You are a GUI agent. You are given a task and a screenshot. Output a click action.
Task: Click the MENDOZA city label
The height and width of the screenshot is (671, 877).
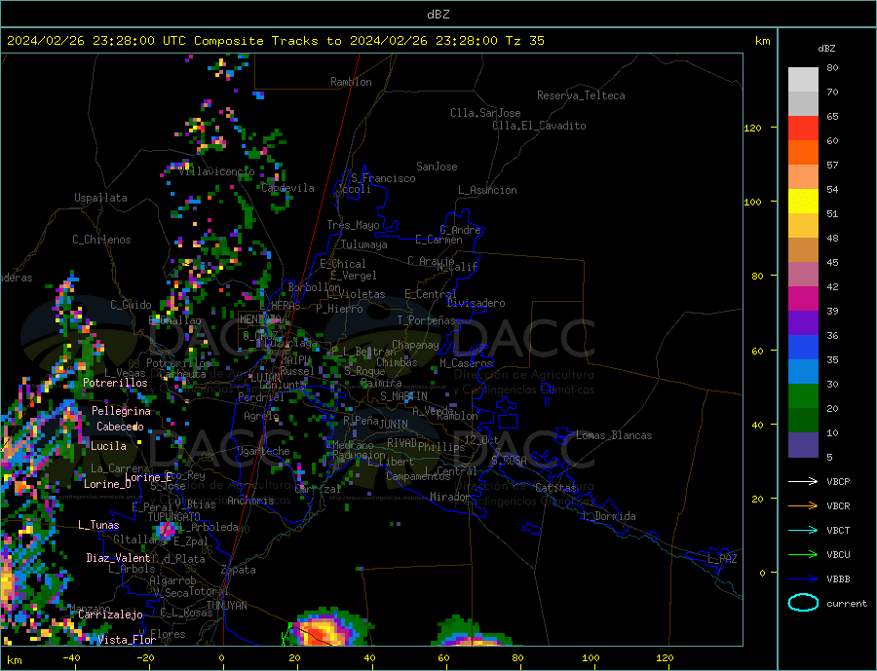pos(259,319)
